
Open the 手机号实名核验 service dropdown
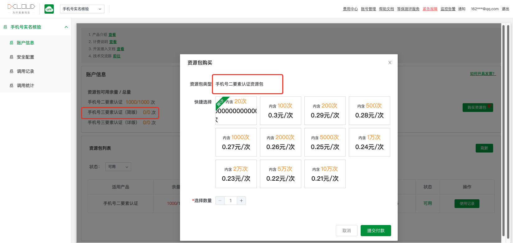[x=82, y=9]
